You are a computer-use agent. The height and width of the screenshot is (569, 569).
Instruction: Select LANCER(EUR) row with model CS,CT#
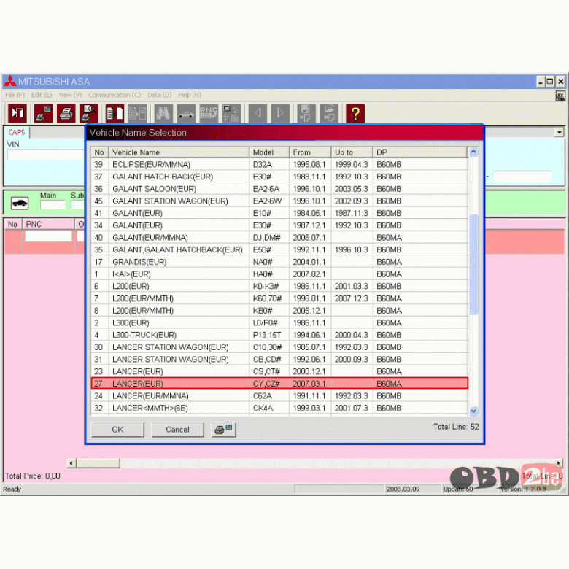click(x=279, y=371)
